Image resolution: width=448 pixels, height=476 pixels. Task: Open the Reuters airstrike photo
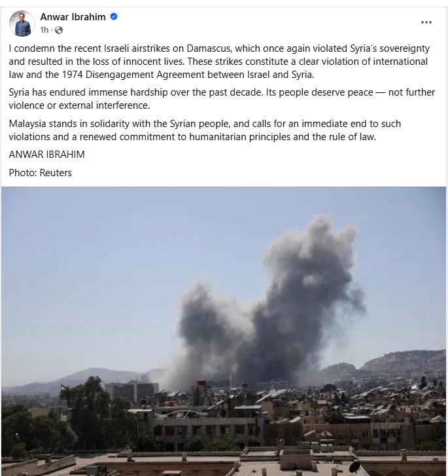[x=224, y=331]
